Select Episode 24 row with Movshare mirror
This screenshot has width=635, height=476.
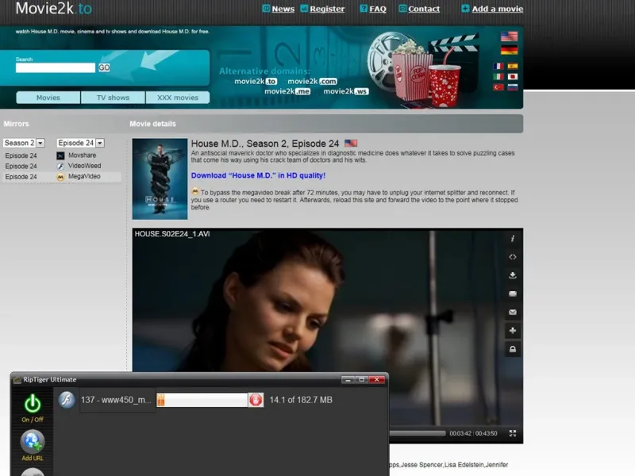(x=62, y=155)
